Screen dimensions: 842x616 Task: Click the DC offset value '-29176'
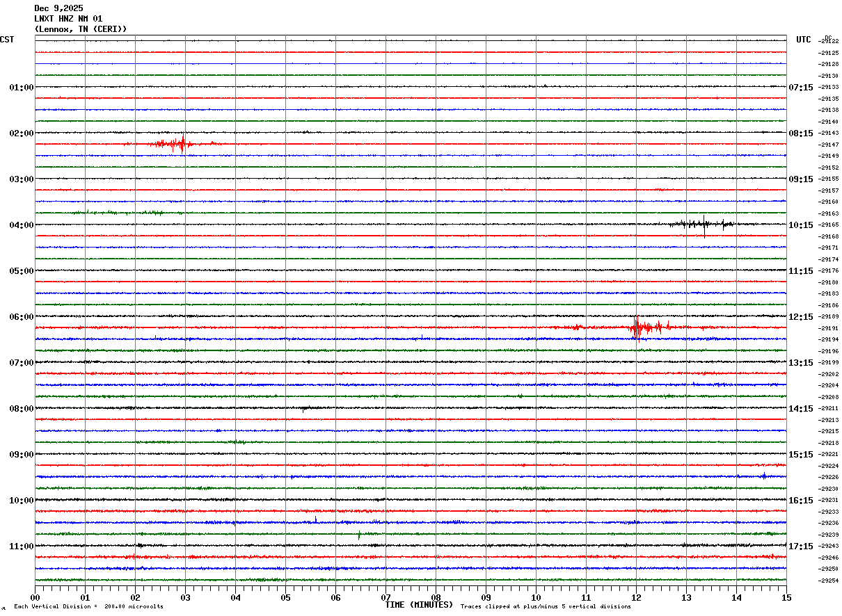829,270
